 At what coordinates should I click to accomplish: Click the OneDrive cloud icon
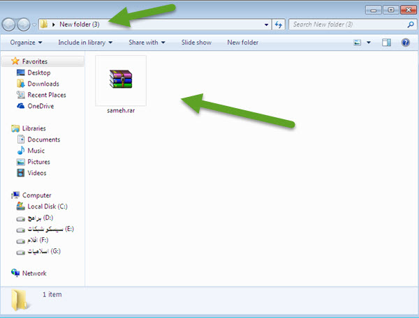20,106
